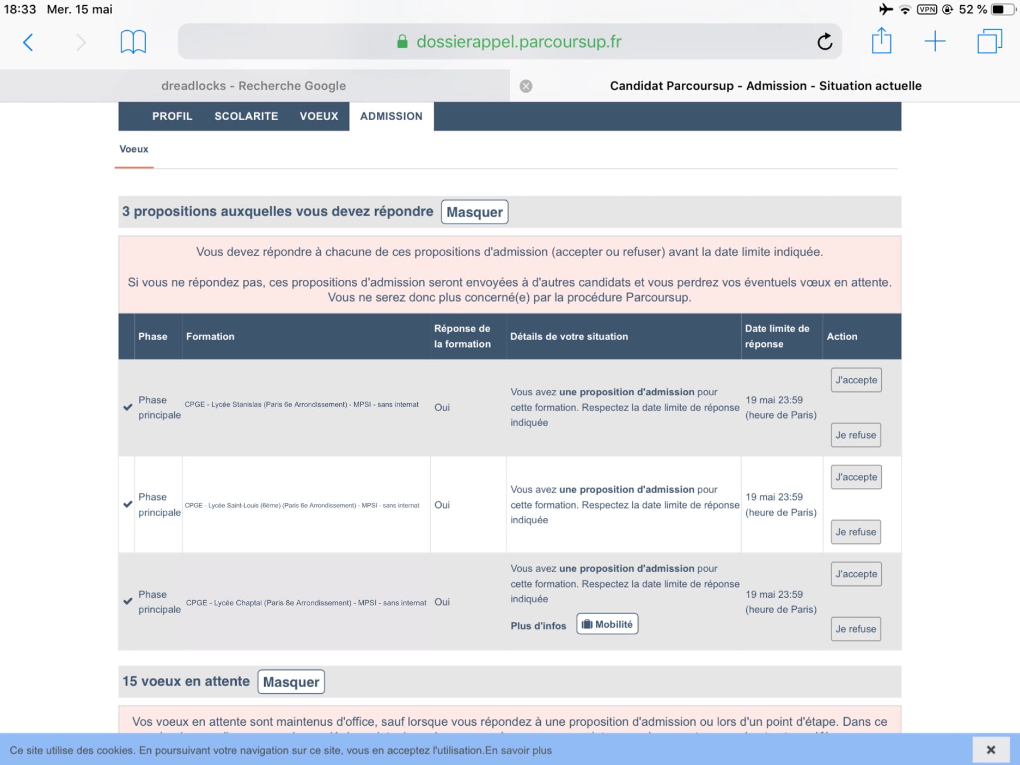Open the Safari bookmarks book icon
Screen dimensions: 1020x765
point(133,42)
